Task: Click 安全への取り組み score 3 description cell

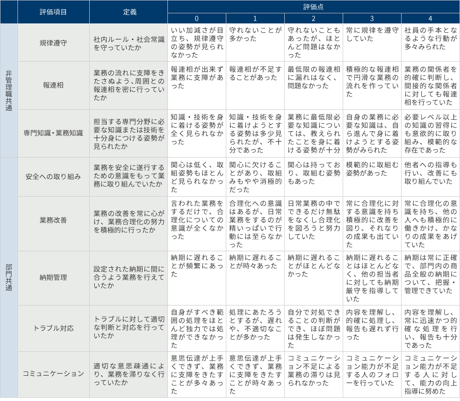Action: (x=372, y=177)
